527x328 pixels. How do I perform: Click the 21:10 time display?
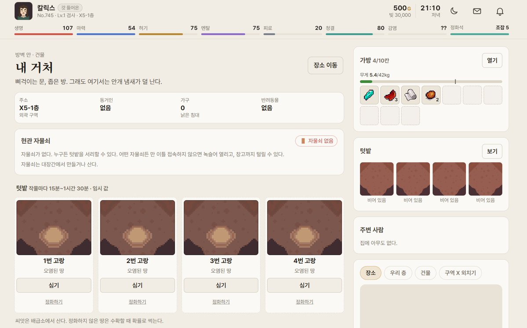[430, 8]
